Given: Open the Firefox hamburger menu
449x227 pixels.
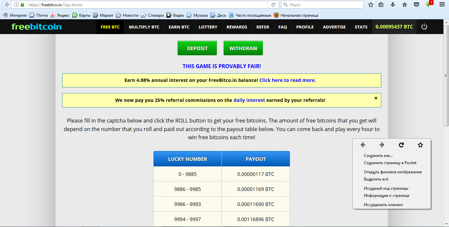Looking at the screenshot, I should coord(442,5).
